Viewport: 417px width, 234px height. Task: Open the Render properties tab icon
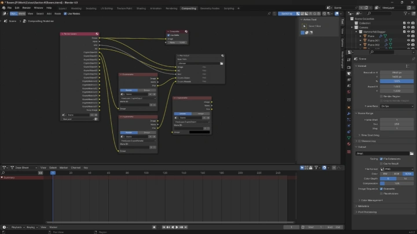pos(349,68)
